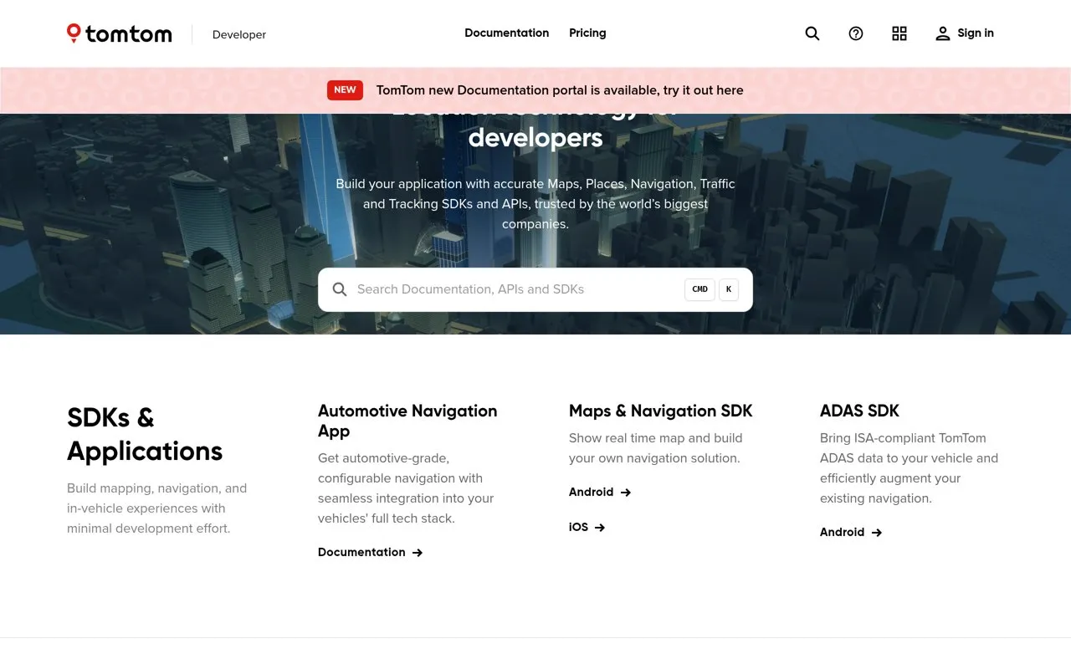
Task: Click 'Show real time map' description text
Action: point(656,448)
